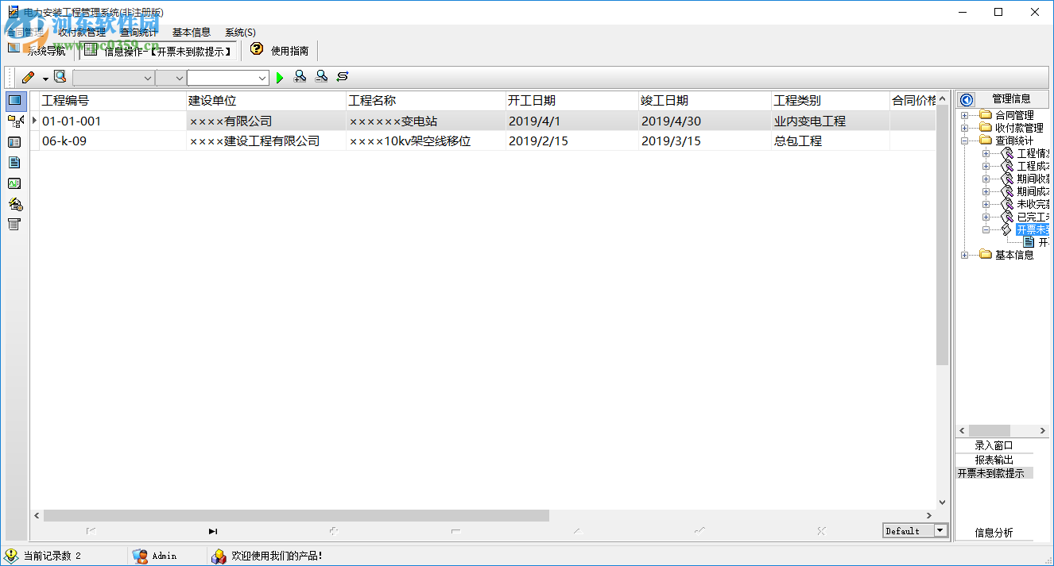Click the document page icon in left sidebar
The width and height of the screenshot is (1054, 566).
(14, 163)
